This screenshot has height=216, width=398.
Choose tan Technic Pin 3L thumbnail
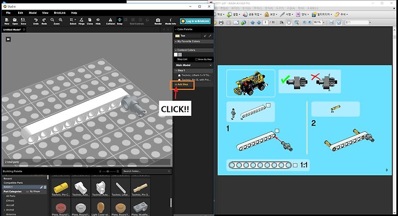[x=140, y=188]
